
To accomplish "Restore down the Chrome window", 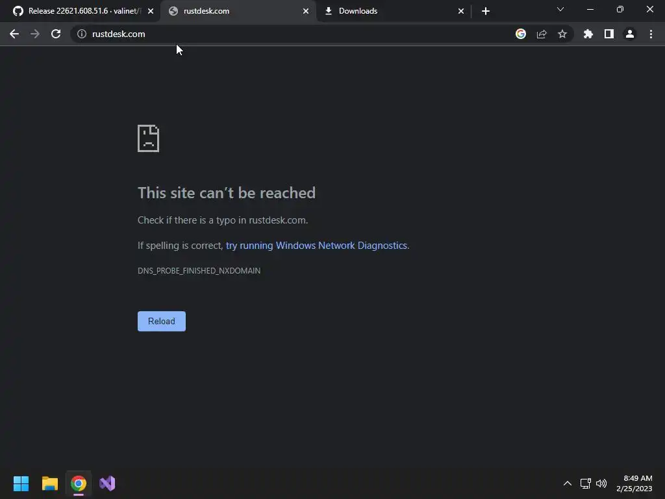I will point(620,9).
